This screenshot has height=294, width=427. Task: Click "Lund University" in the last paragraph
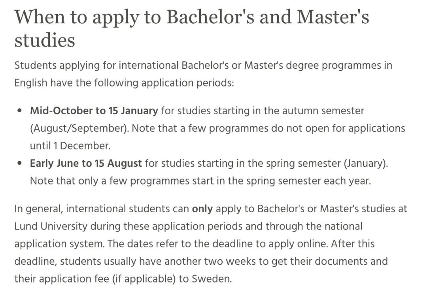tap(51, 226)
